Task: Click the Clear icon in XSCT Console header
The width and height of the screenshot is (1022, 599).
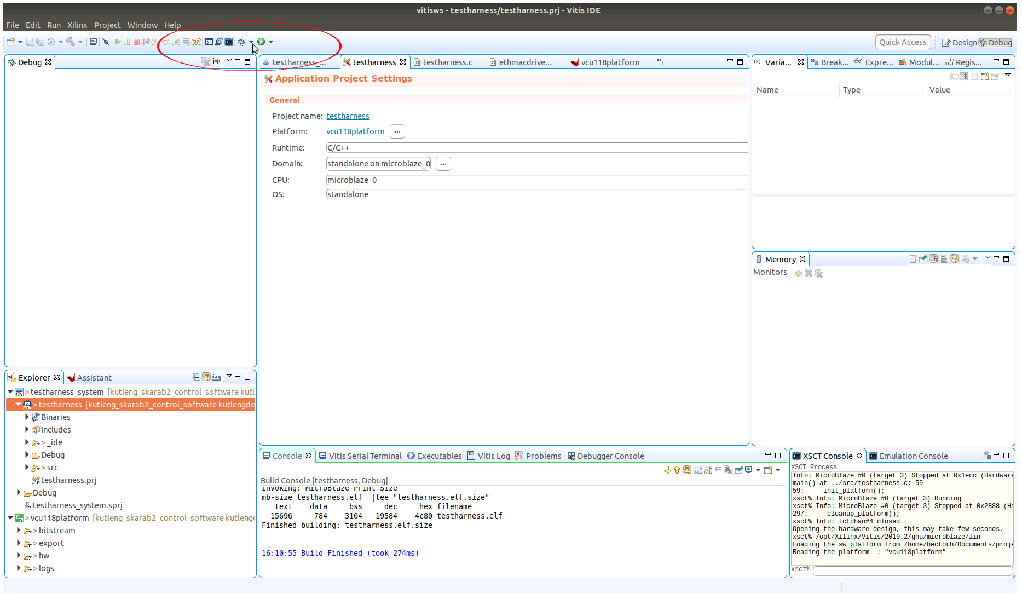Action: 986,455
